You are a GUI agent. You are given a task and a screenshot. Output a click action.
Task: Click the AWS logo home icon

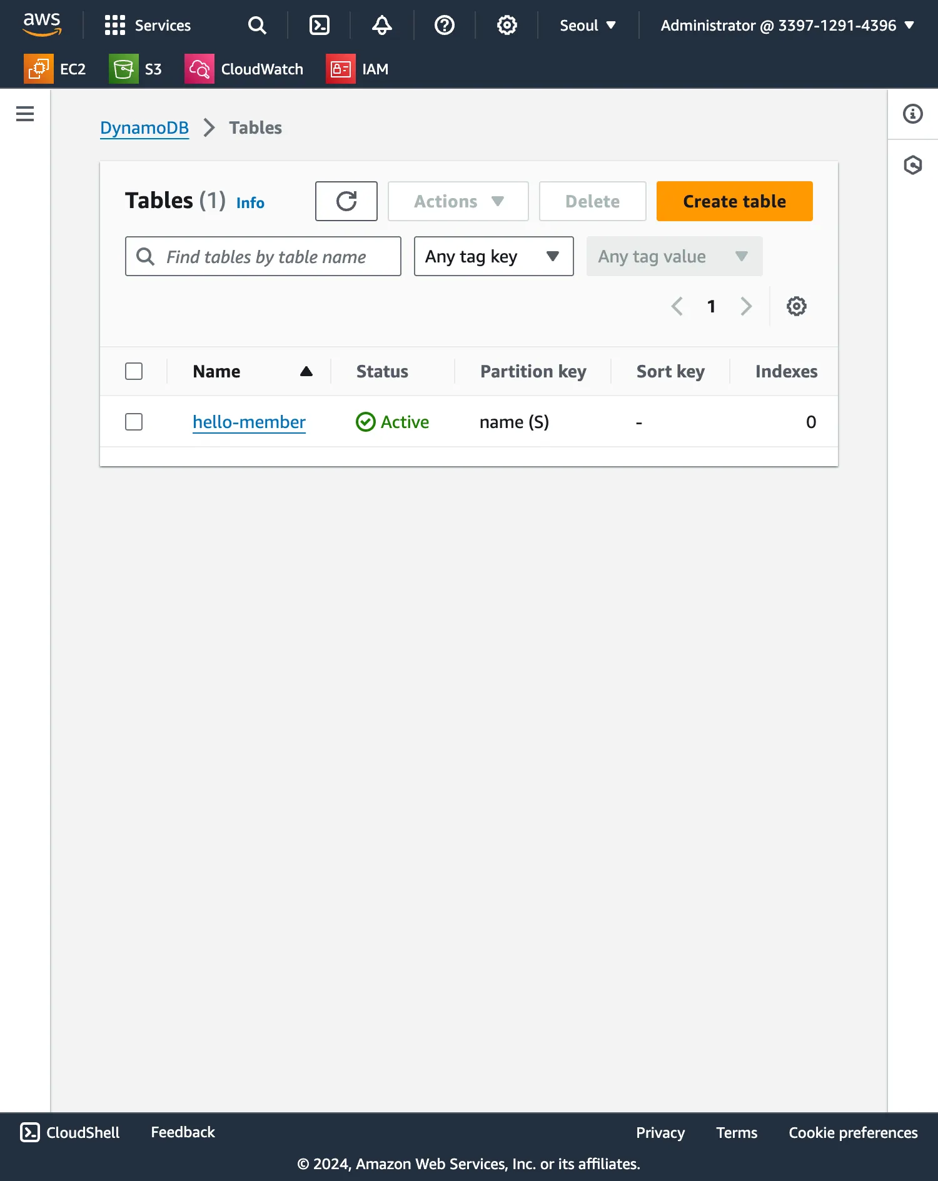click(42, 24)
